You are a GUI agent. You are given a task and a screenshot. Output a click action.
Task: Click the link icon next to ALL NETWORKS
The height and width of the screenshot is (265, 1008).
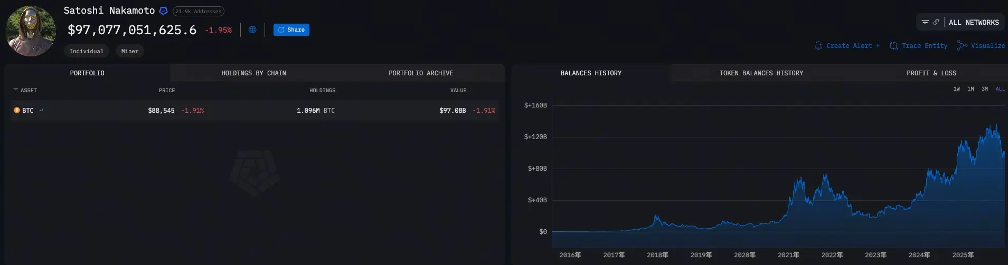pos(936,22)
